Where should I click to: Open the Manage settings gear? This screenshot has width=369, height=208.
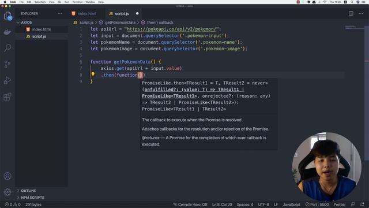[x=7, y=192]
